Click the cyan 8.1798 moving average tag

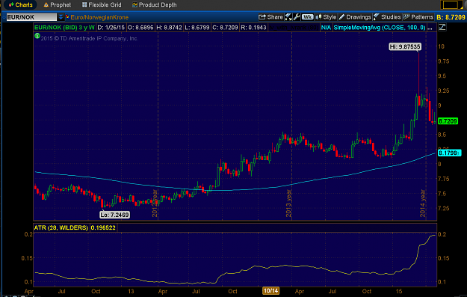449,153
